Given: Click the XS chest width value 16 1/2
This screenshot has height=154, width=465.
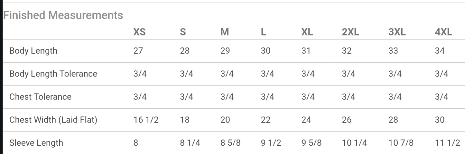Looking at the screenshot, I should tap(146, 120).
